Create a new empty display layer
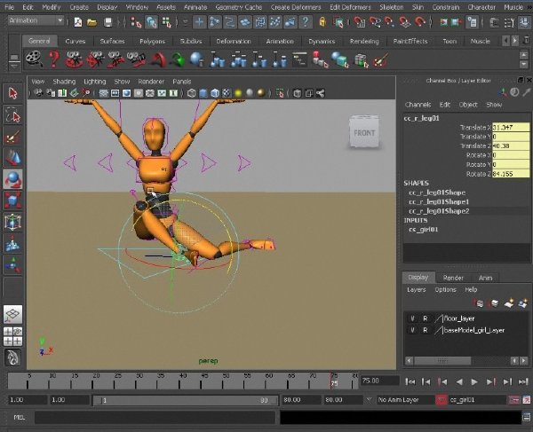 pyautogui.click(x=509, y=303)
